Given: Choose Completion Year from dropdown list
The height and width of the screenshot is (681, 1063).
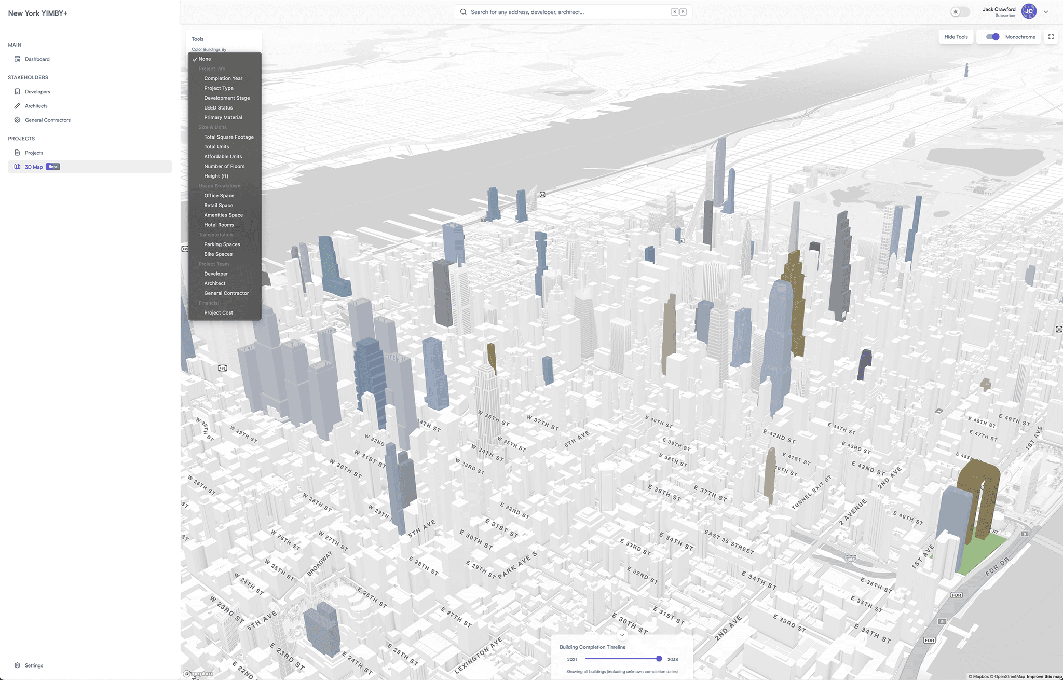Looking at the screenshot, I should click(223, 78).
